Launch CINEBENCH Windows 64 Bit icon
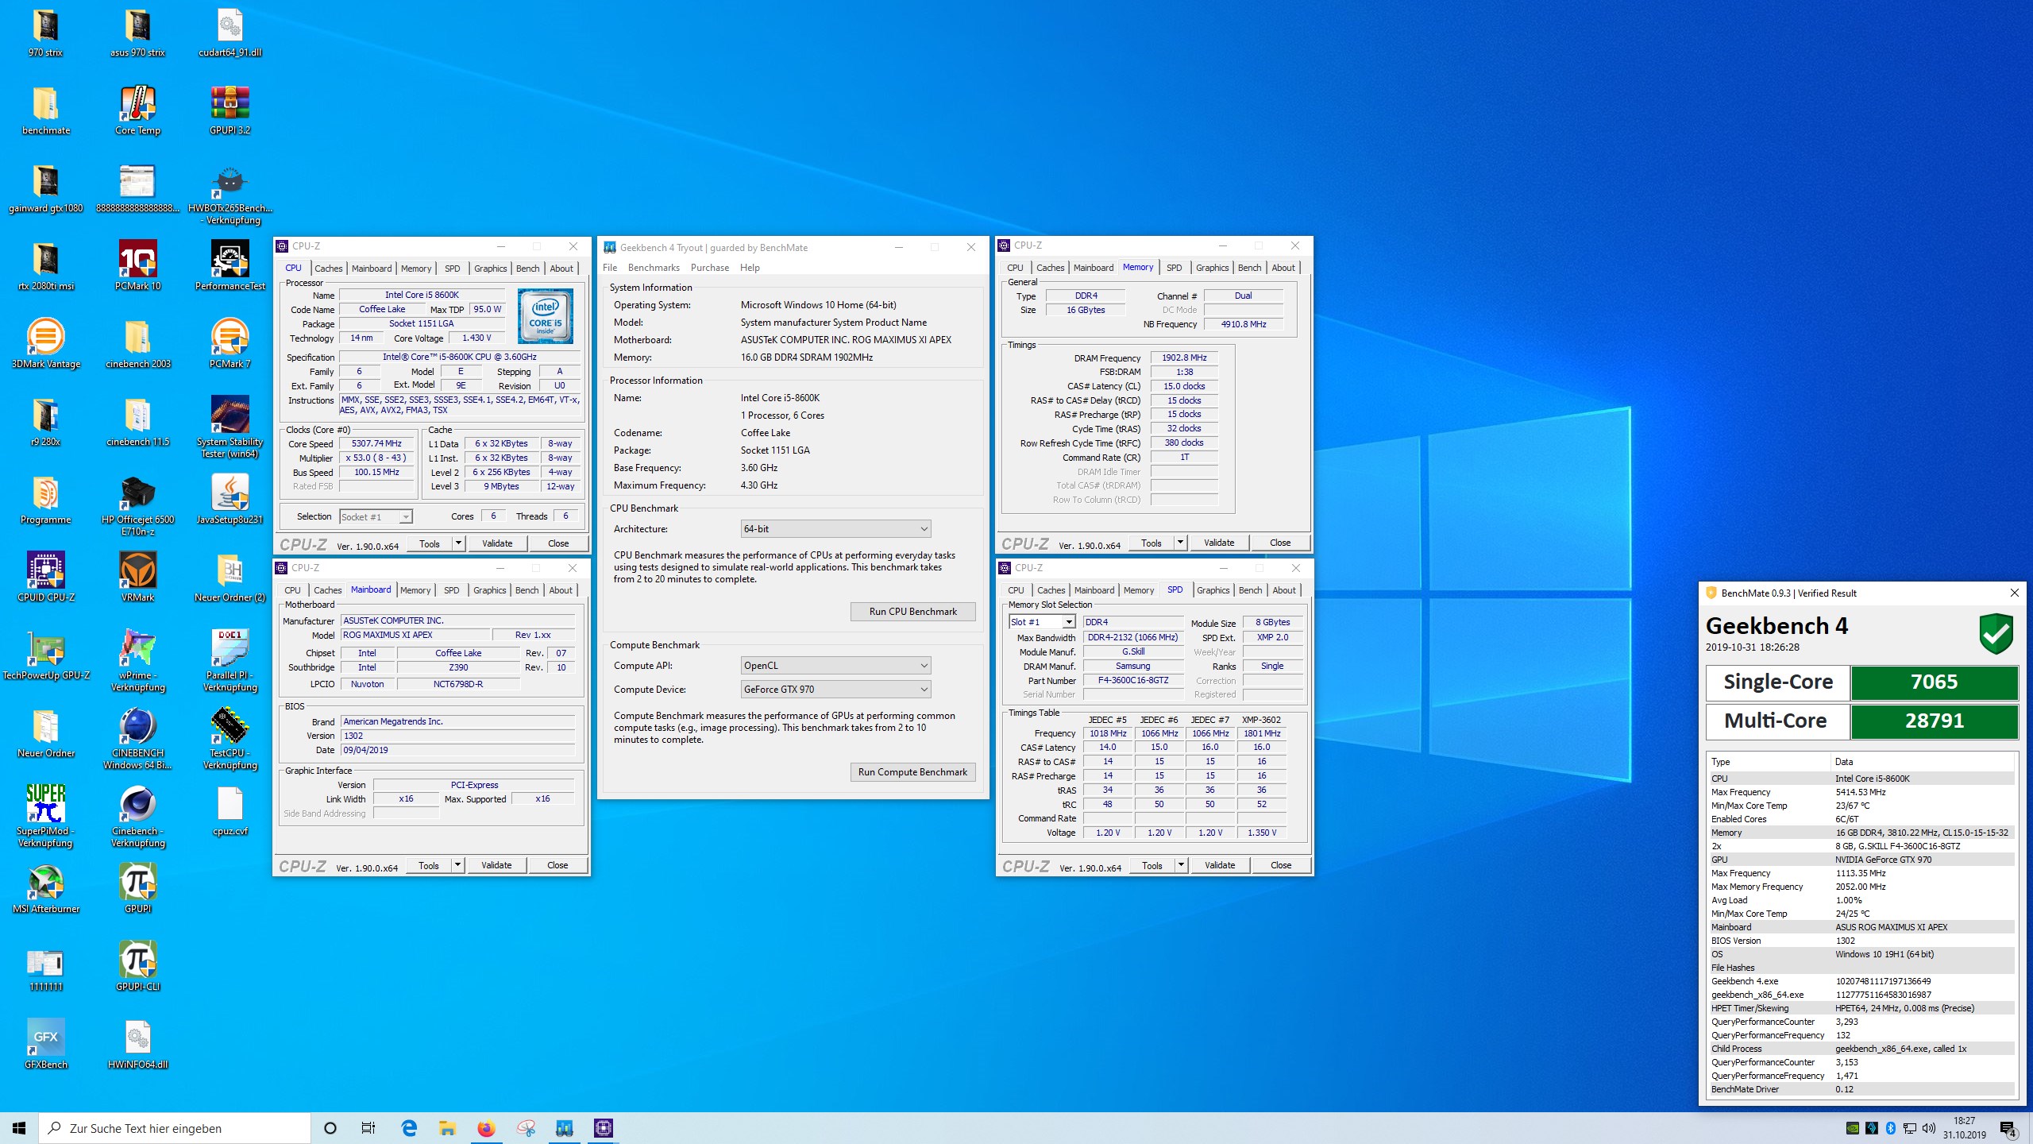 137,738
